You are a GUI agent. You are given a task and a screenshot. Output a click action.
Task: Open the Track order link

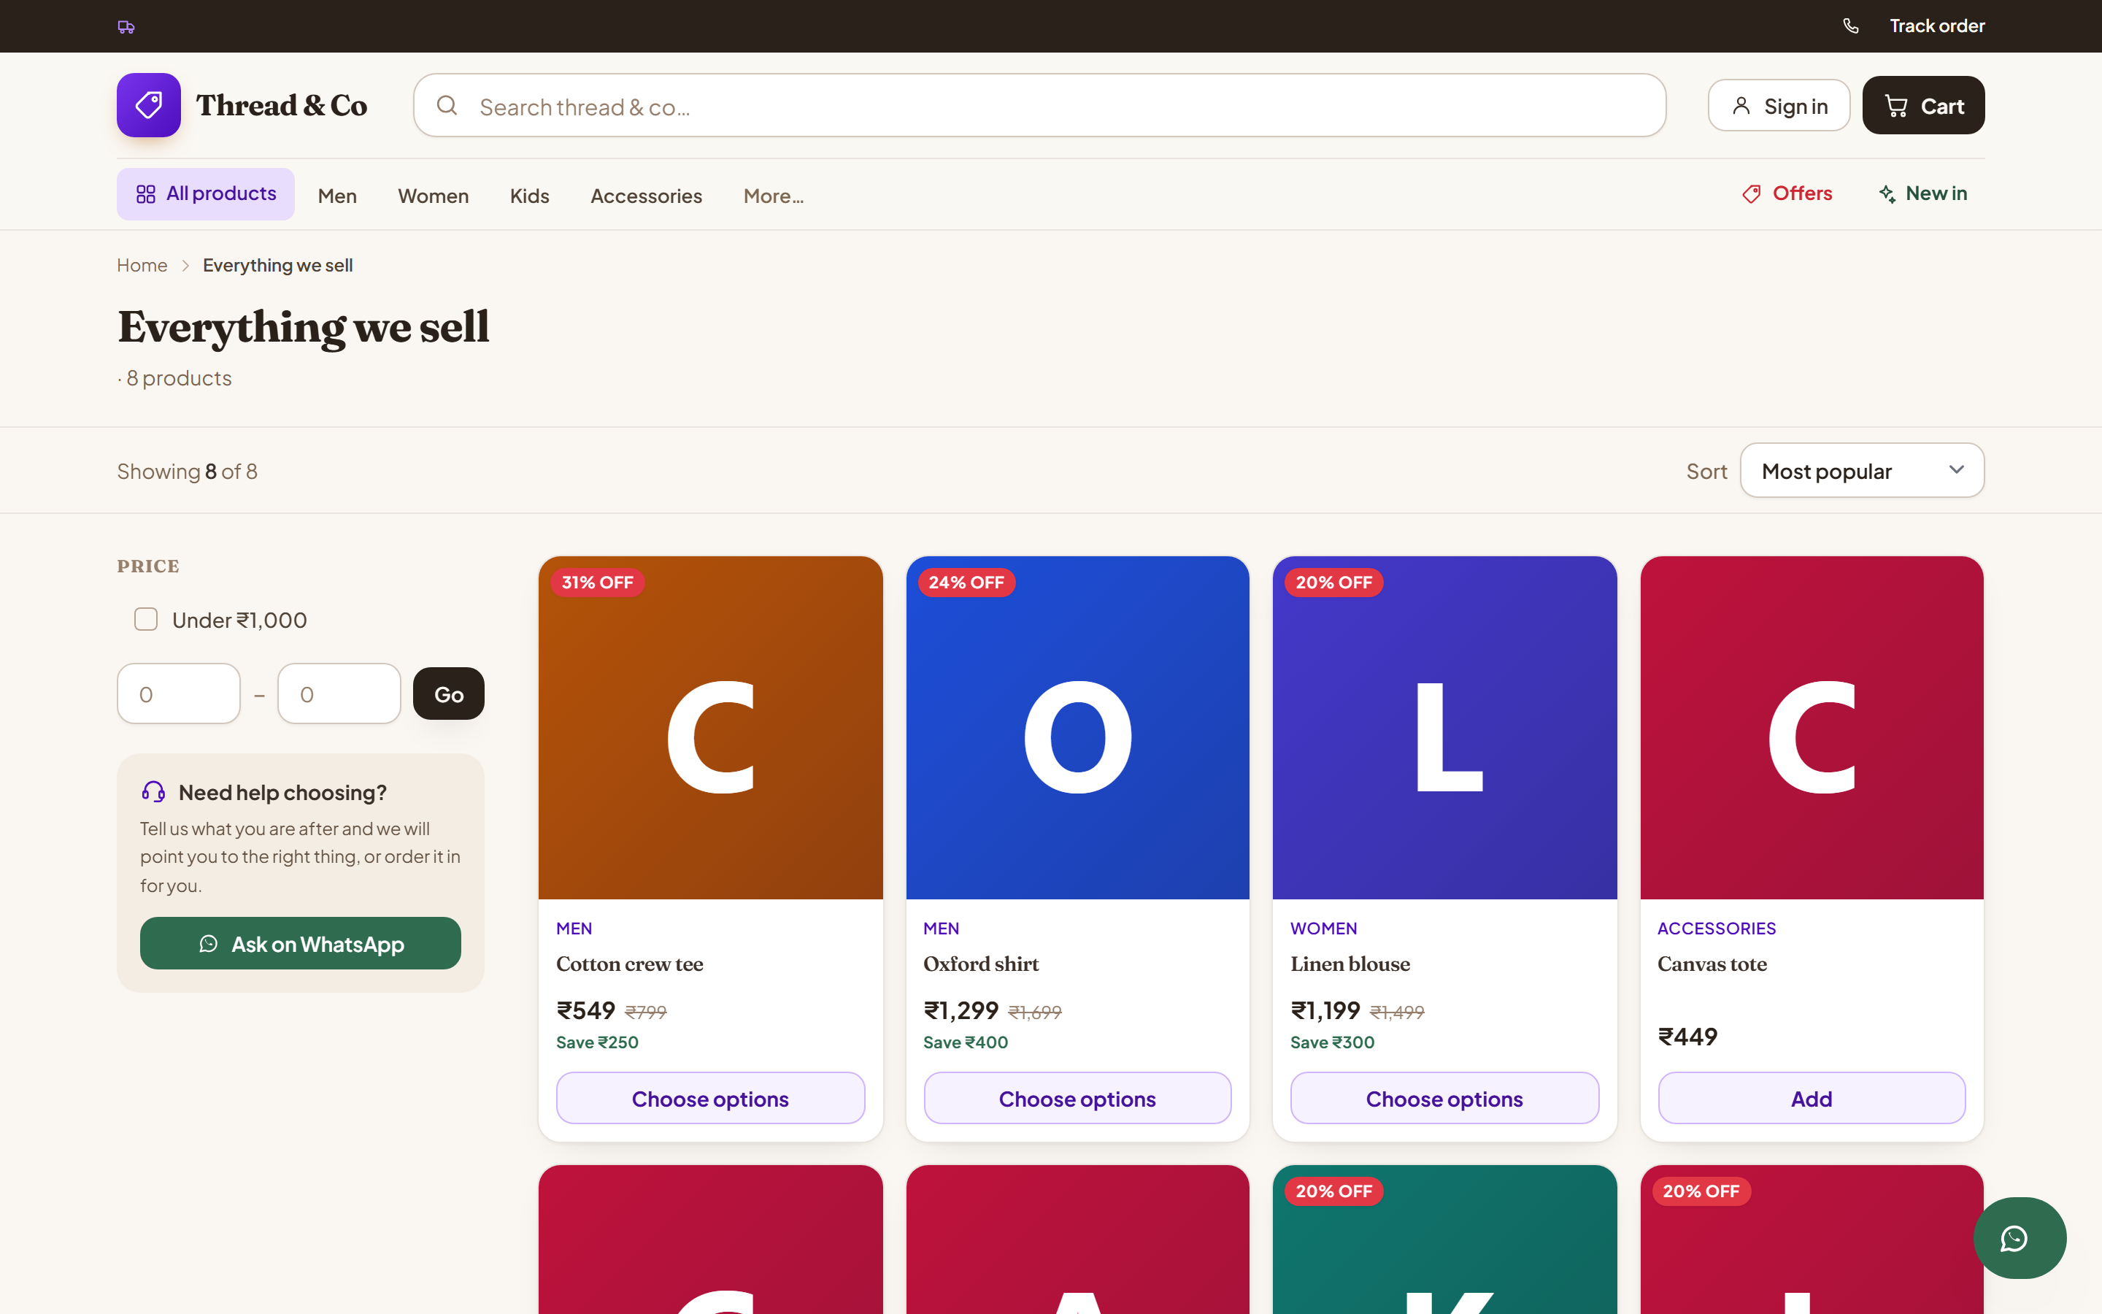(1937, 26)
